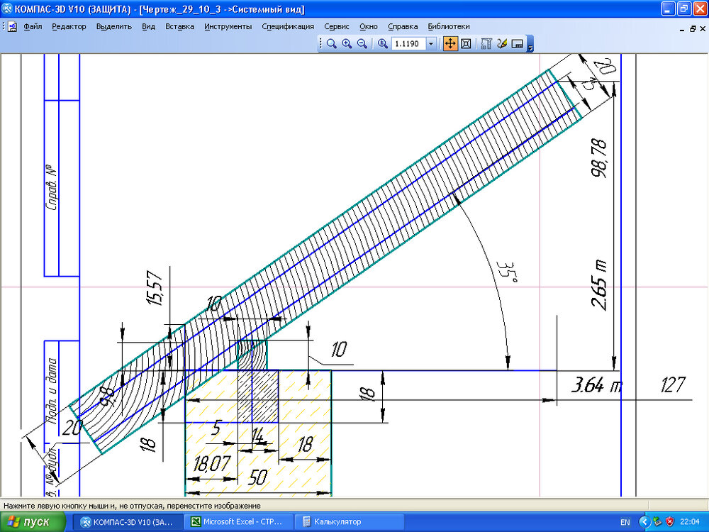The image size is (709, 532).
Task: Open the Библиотеки menu
Action: (x=449, y=27)
